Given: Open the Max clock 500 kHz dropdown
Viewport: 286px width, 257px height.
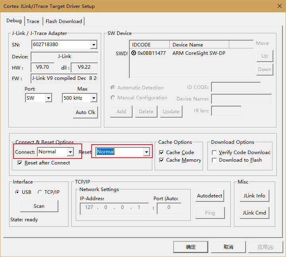Looking at the screenshot, I should tap(94, 98).
